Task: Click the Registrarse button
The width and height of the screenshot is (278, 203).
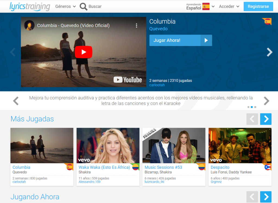Action: click(258, 6)
